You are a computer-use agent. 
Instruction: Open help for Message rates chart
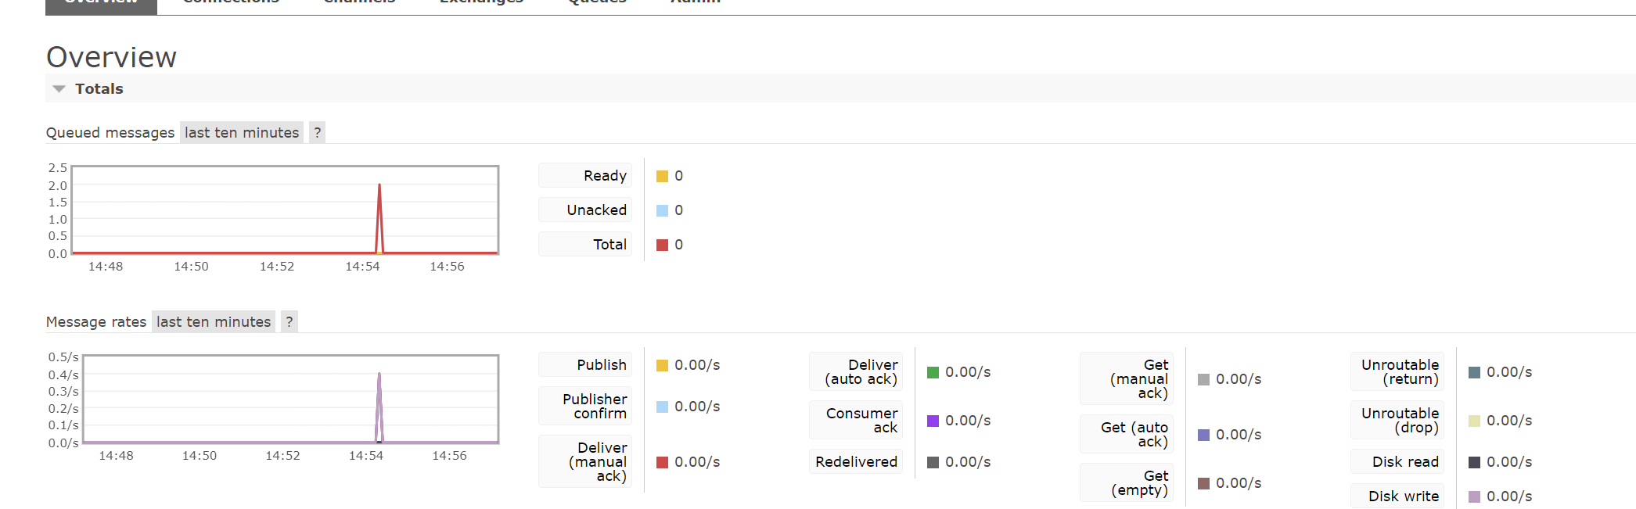(289, 321)
